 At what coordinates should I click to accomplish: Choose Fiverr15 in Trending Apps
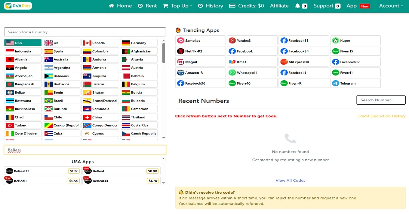click(x=355, y=51)
